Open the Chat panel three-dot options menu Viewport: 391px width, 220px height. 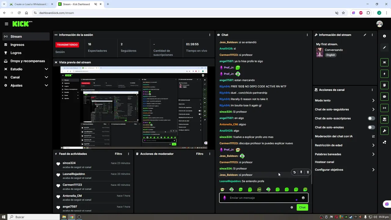pyautogui.click(x=307, y=35)
